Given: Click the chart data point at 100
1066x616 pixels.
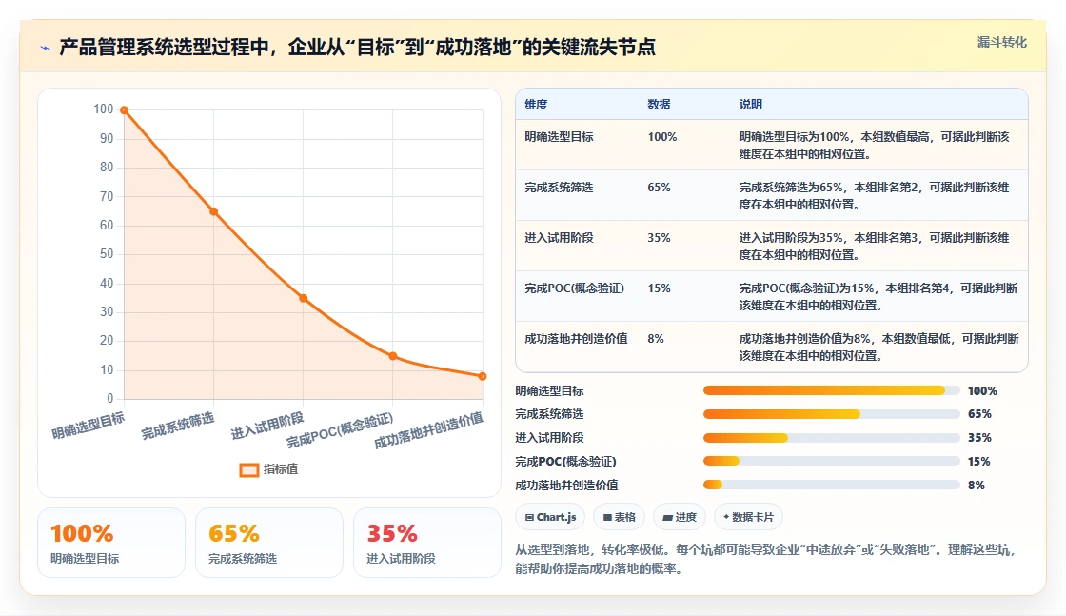Looking at the screenshot, I should (x=125, y=110).
